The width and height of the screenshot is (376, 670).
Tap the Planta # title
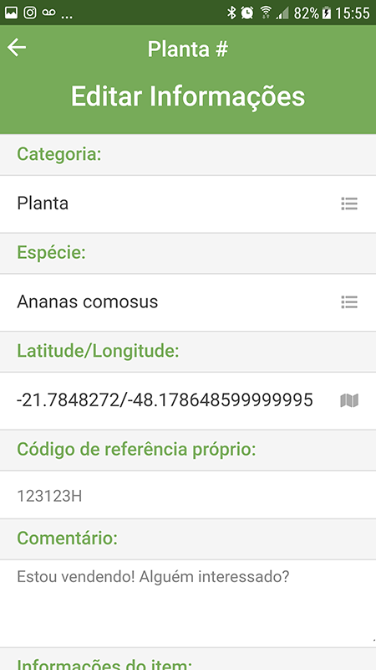[188, 49]
